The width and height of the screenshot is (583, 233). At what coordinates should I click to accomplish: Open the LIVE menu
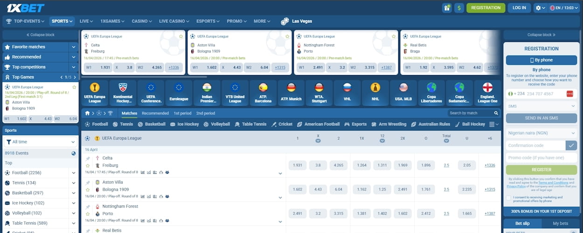(x=86, y=21)
